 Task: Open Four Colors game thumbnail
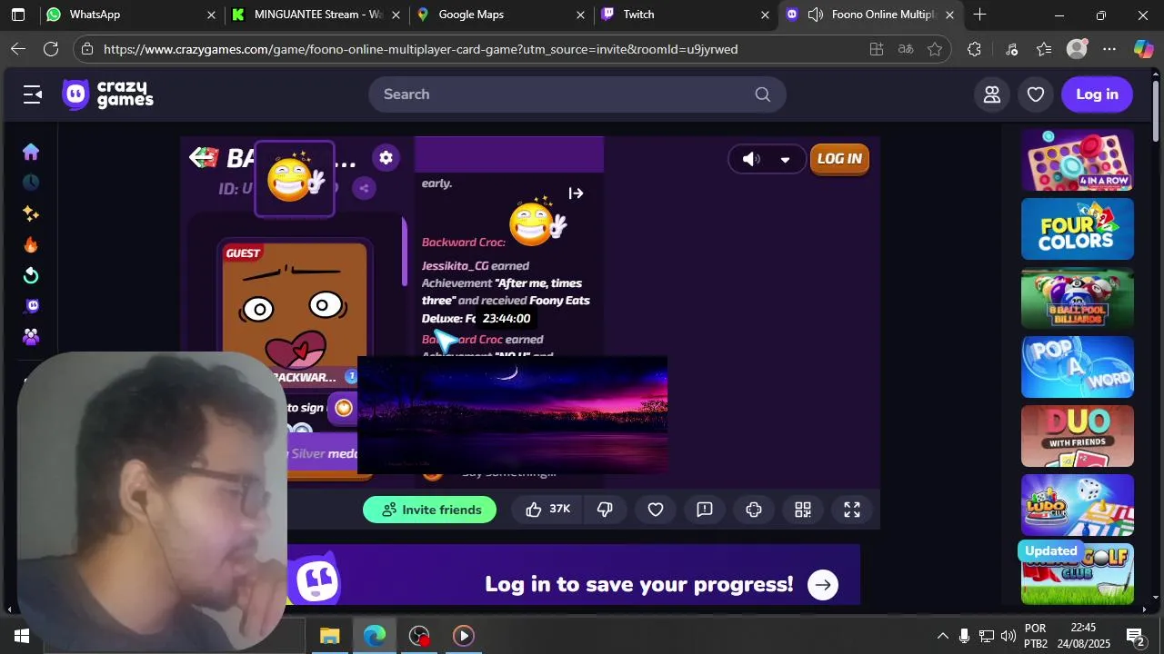tap(1078, 229)
